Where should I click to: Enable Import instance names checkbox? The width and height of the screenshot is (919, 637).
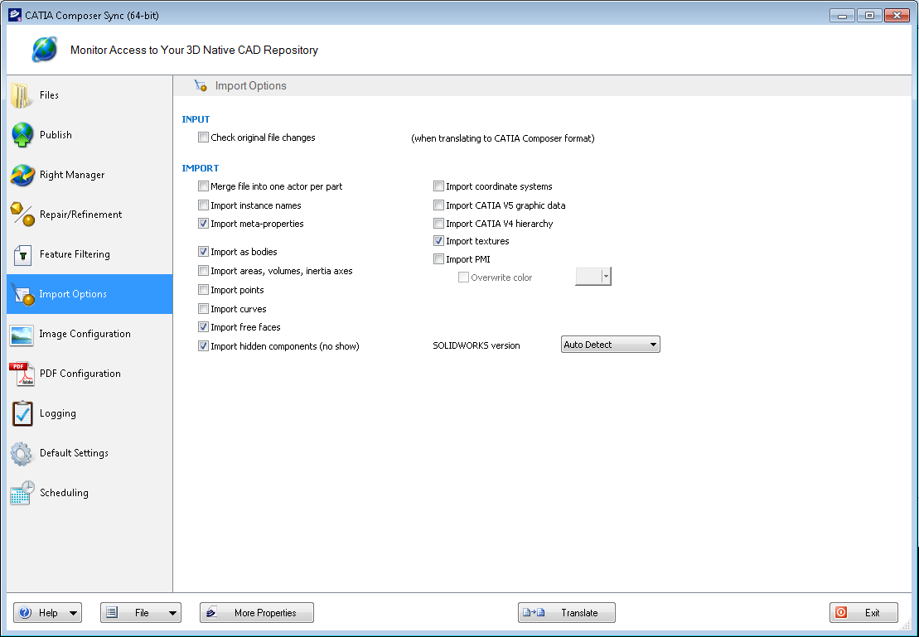click(203, 205)
